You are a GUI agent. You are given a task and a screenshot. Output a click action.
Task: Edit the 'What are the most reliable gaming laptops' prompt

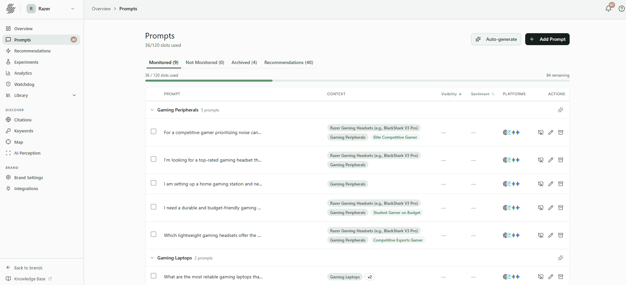coord(550,277)
